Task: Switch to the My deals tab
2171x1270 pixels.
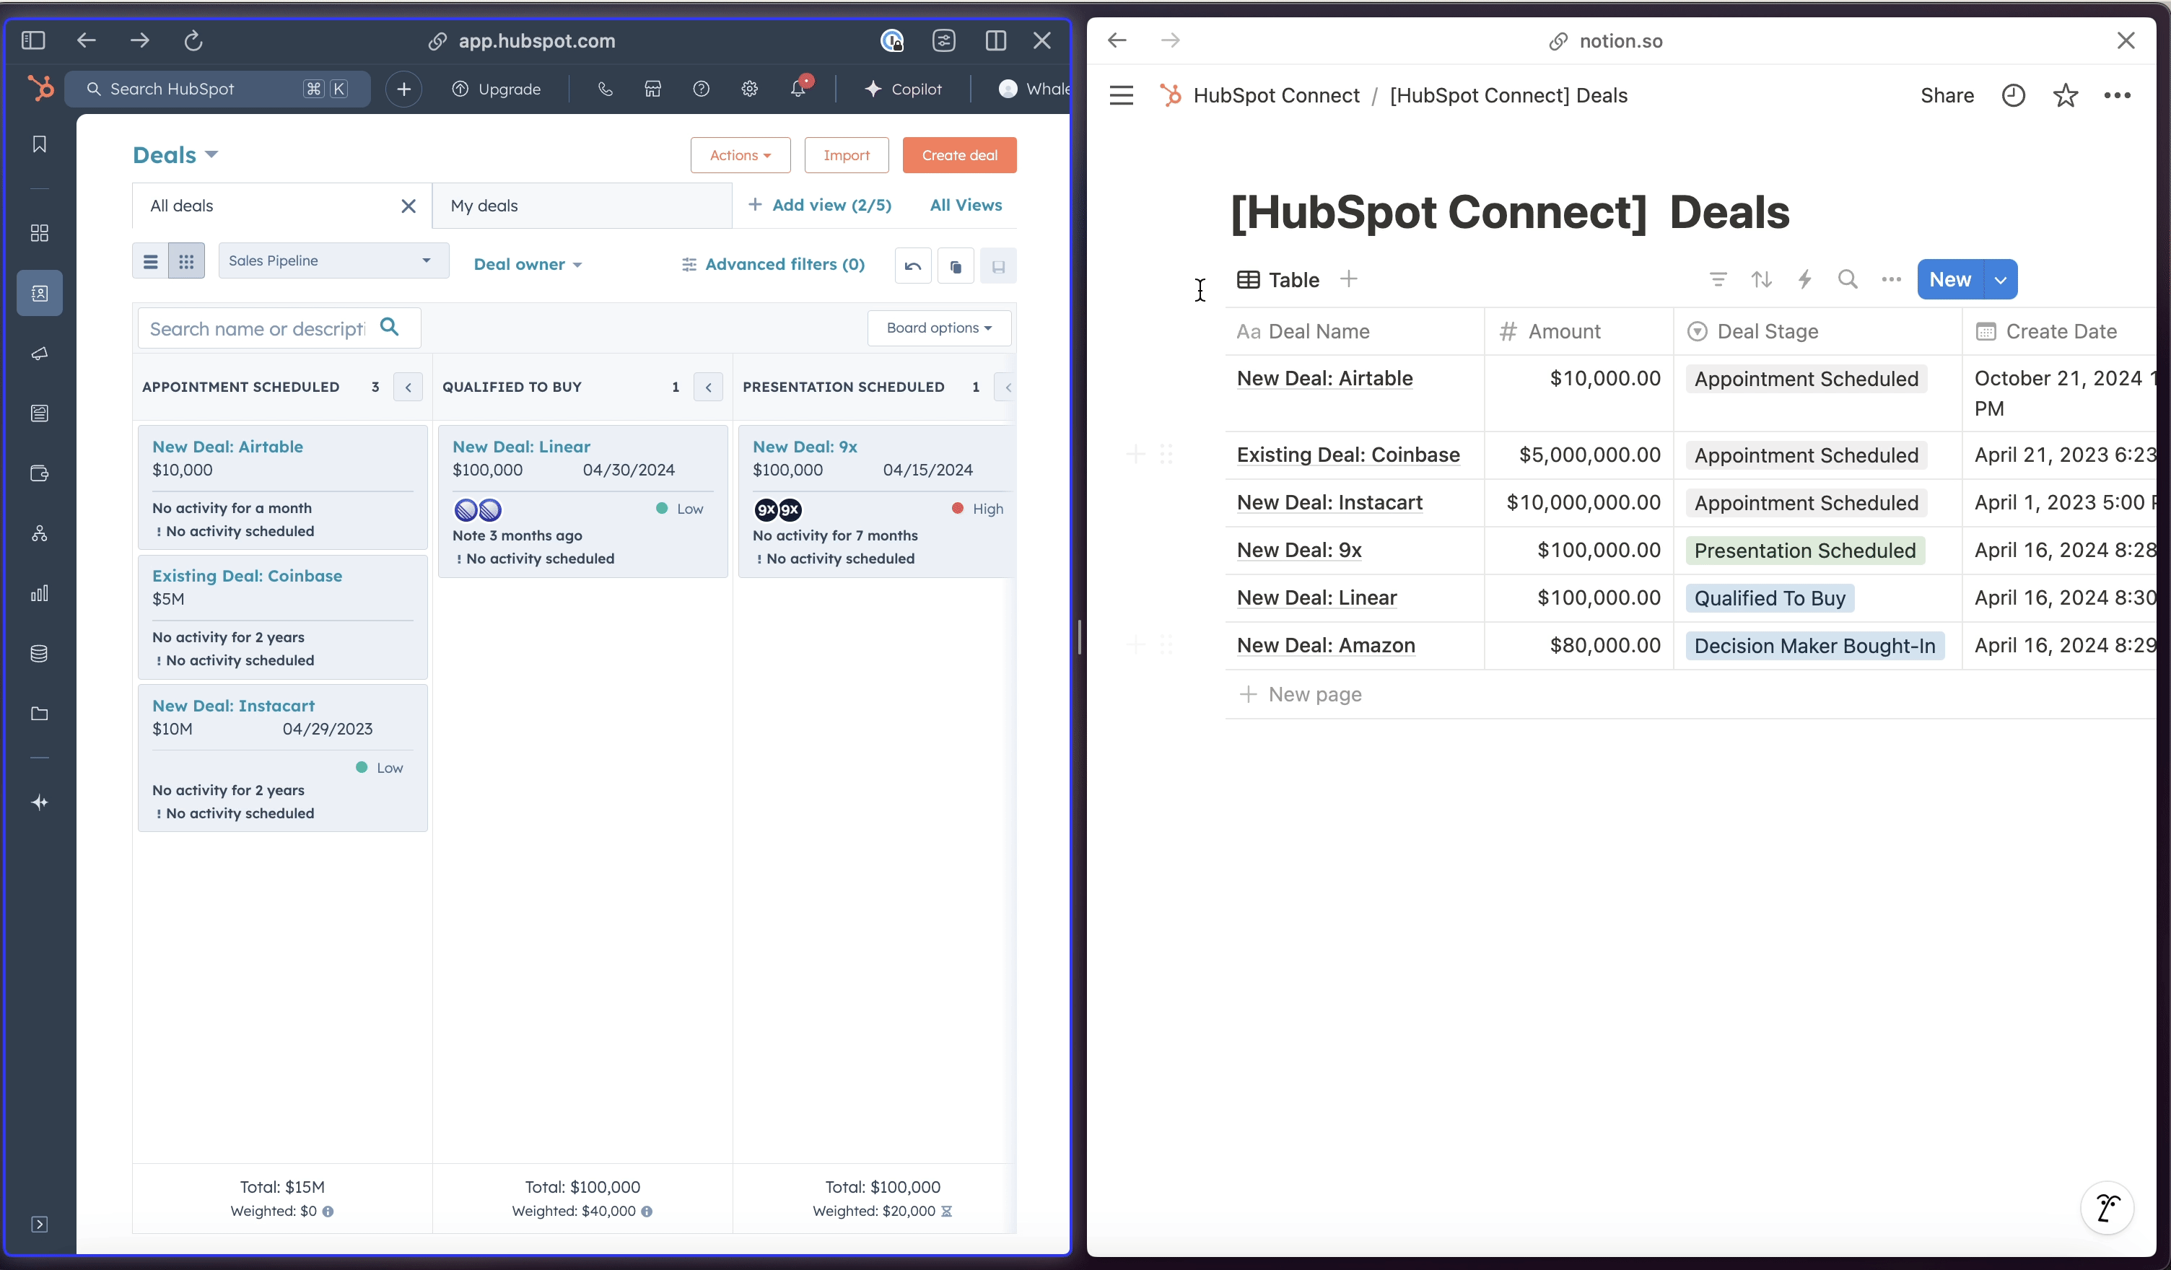Action: [484, 206]
